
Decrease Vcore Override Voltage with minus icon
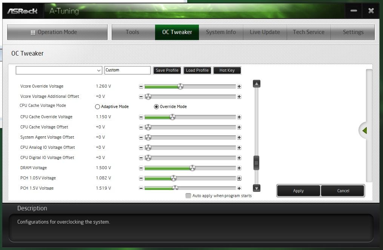(x=141, y=86)
